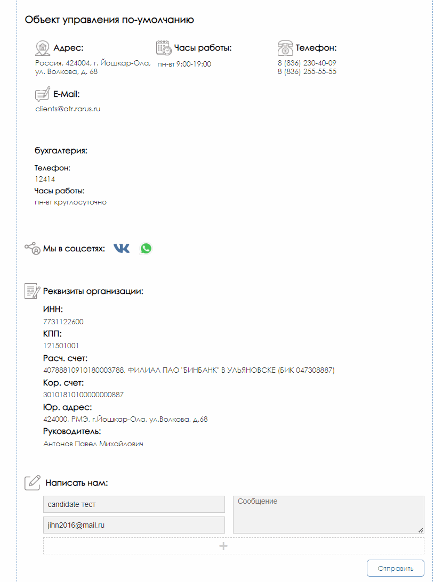Viewport: 434px width, 582px height.
Task: Open the WhatsApp icon link
Action: [146, 248]
